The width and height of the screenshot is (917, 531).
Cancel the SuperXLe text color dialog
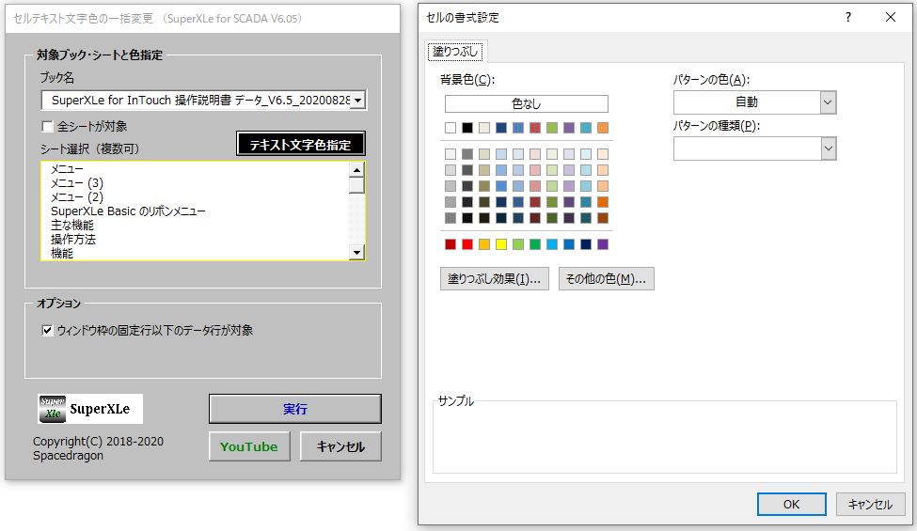[x=340, y=446]
